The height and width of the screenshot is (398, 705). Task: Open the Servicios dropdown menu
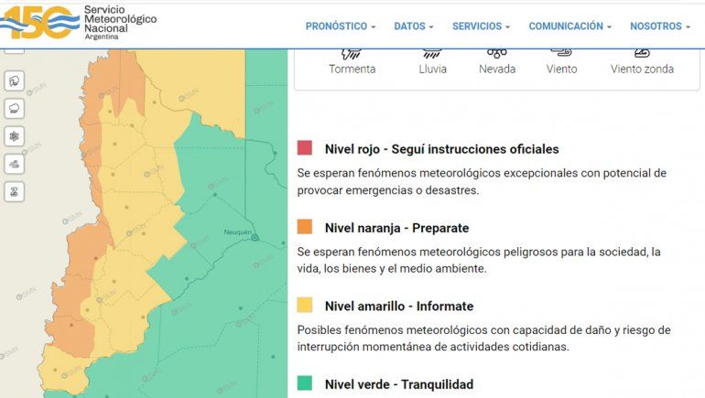pos(481,27)
